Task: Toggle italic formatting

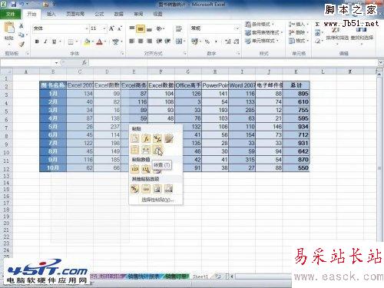Action: 45,41
